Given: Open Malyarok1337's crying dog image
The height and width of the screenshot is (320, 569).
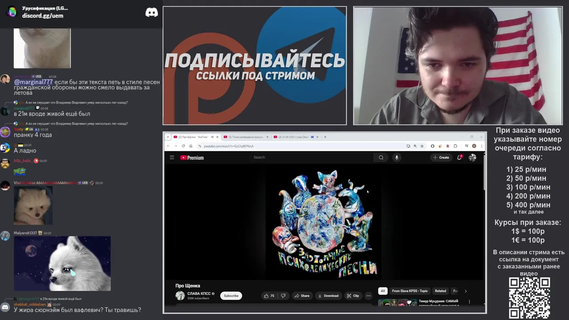Looking at the screenshot, I should coord(62,264).
